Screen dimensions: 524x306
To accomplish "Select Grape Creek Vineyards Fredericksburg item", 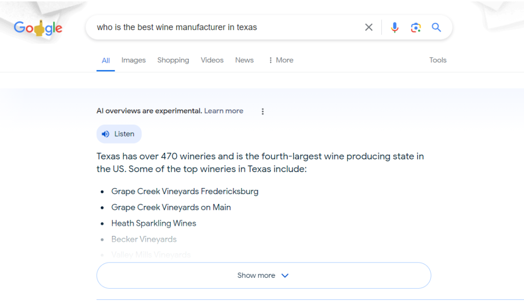I will click(185, 191).
